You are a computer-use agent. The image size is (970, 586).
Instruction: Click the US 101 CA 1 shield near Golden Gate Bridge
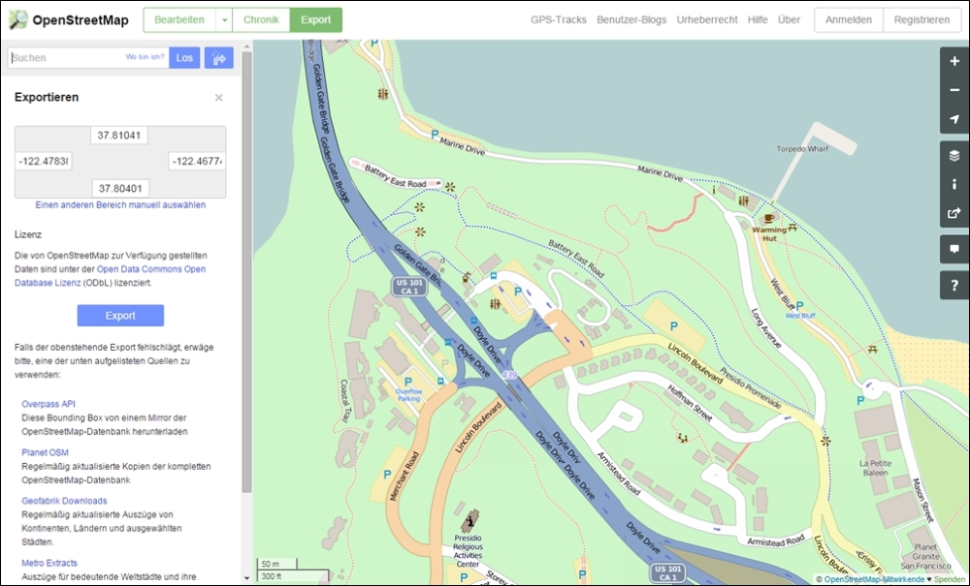pos(409,287)
